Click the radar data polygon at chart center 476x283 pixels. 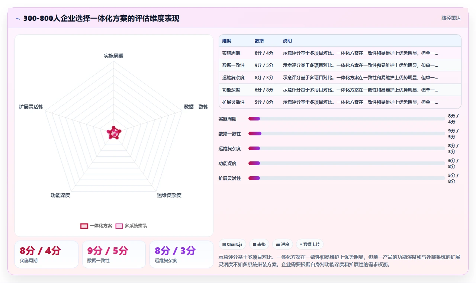114,133
